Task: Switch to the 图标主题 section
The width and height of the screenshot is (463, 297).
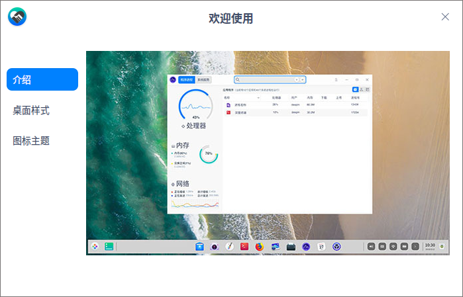Action: pyautogui.click(x=31, y=140)
